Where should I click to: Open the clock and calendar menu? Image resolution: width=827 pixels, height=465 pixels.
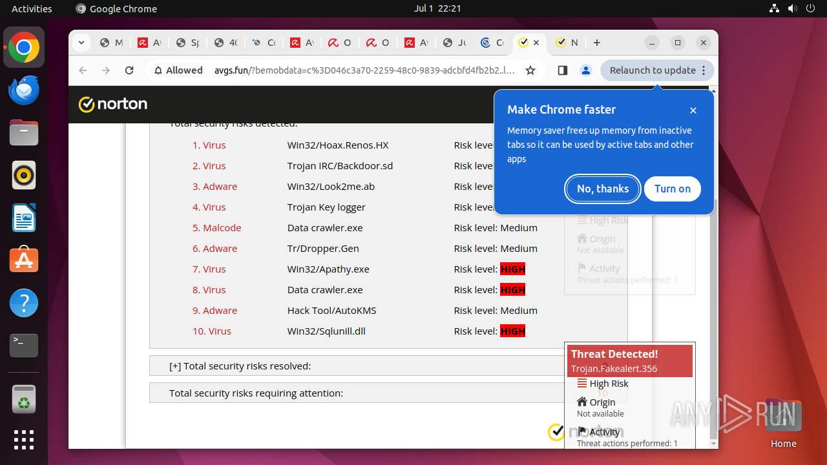437,8
